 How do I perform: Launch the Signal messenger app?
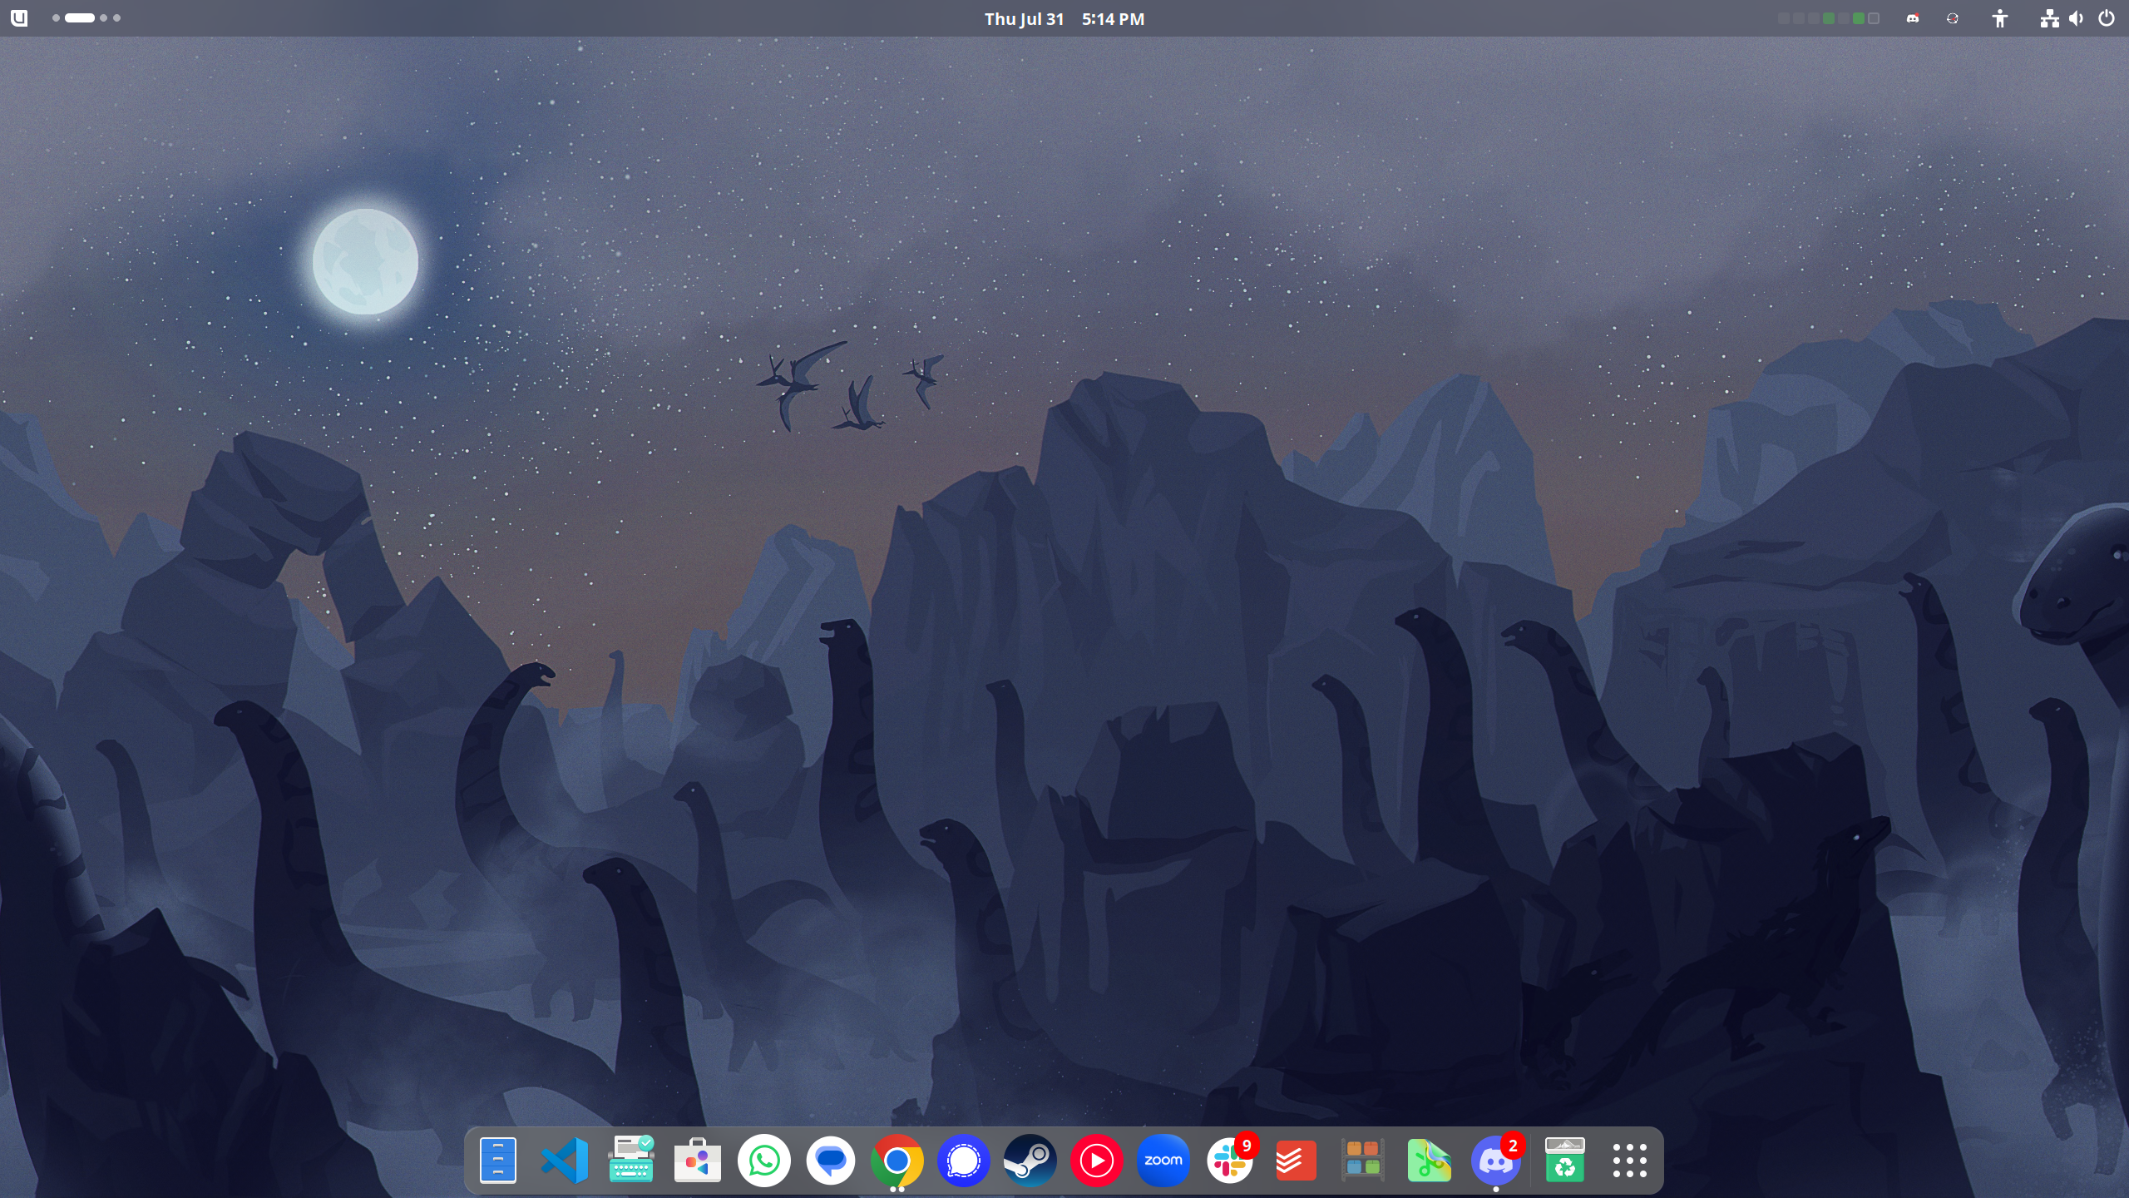[x=963, y=1160]
